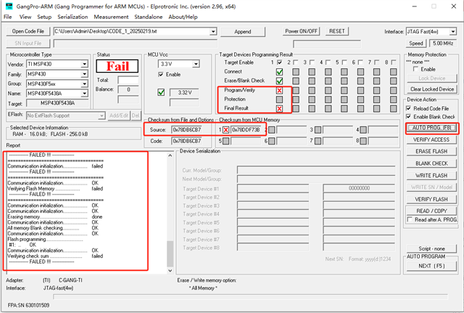
Task: Click the BLANK CHECK button
Action: point(431,163)
